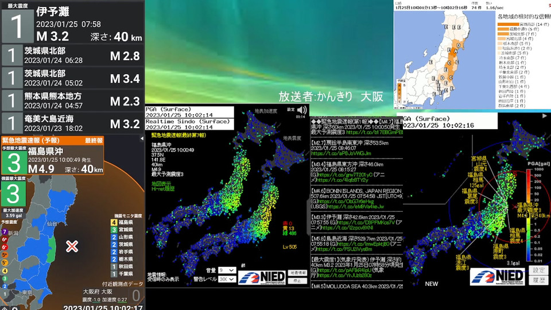Click the 最終報 label in the orange header

(94, 141)
